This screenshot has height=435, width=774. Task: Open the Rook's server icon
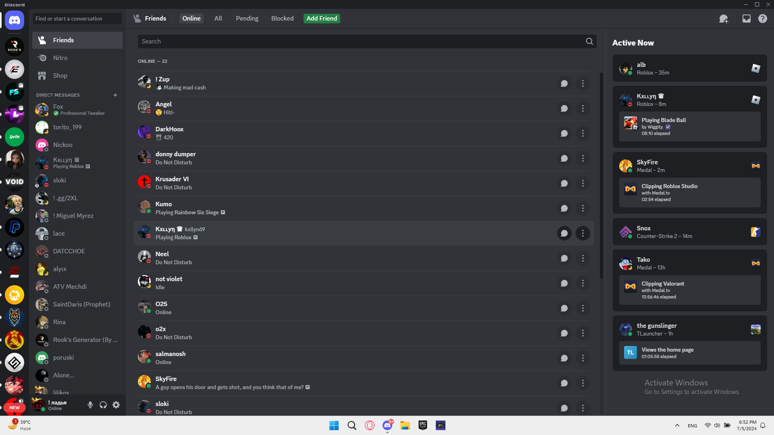point(15,47)
